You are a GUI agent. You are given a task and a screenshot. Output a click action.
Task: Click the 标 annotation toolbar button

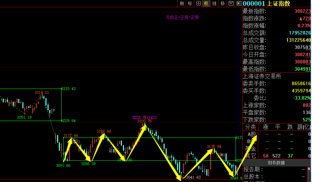point(190,3)
